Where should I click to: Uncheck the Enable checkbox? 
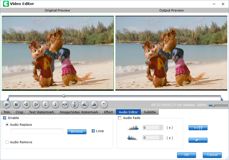pos(5,118)
